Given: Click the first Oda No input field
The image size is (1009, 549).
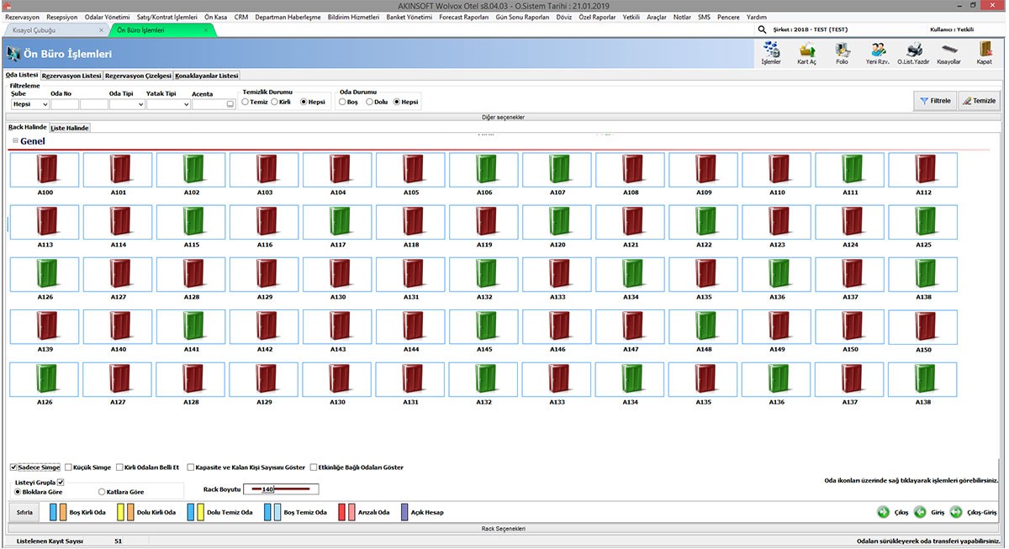Looking at the screenshot, I should 65,105.
